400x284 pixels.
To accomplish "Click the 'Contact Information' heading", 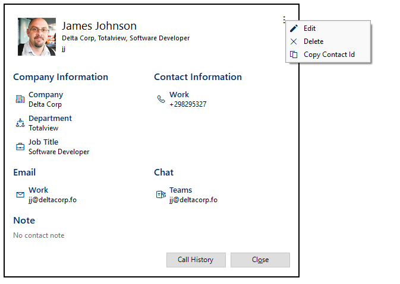I will click(198, 77).
